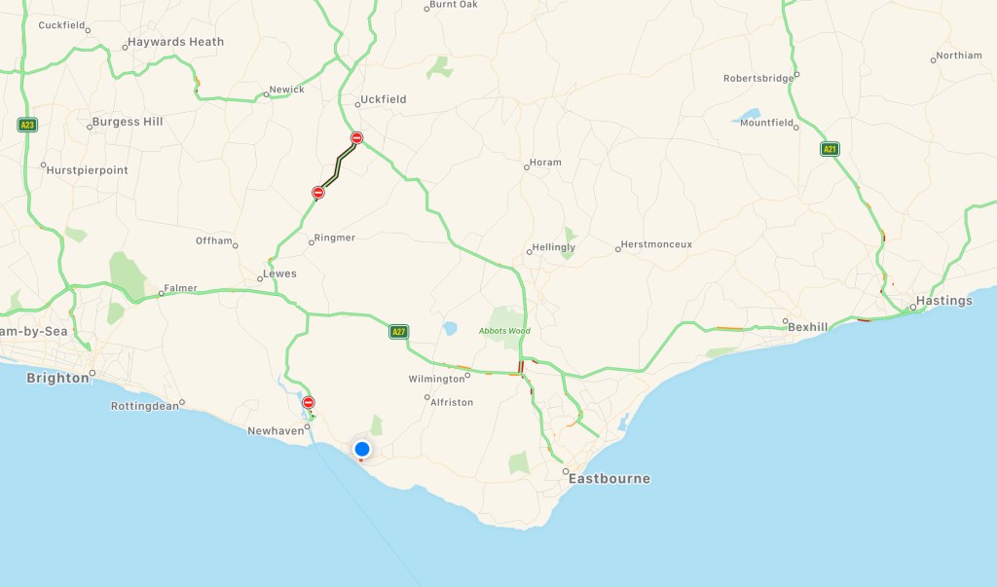Select the Alfriston village label

click(452, 402)
